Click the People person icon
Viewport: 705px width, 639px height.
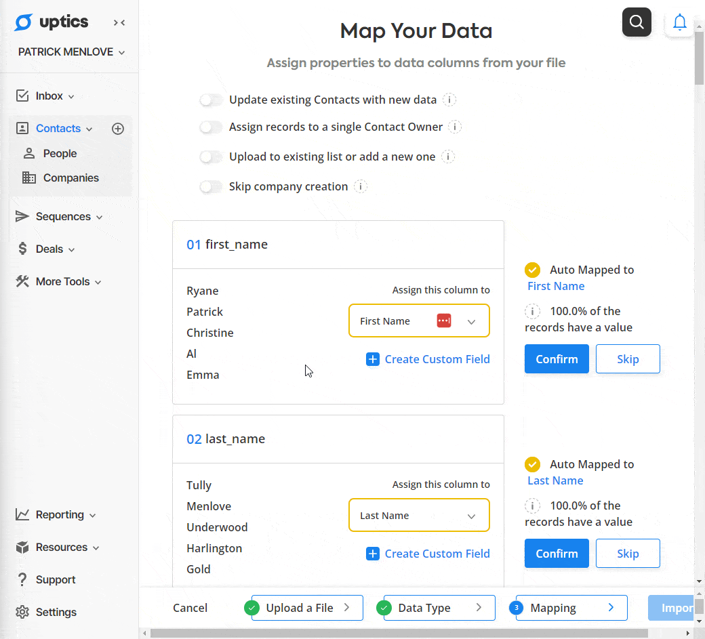click(28, 153)
